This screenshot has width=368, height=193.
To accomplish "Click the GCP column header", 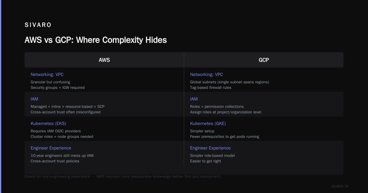I will pos(264,60).
